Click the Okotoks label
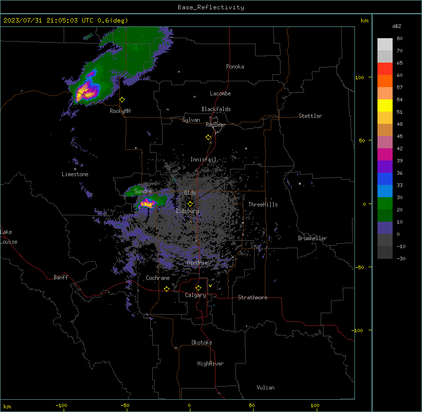The height and width of the screenshot is (412, 422). click(x=202, y=343)
